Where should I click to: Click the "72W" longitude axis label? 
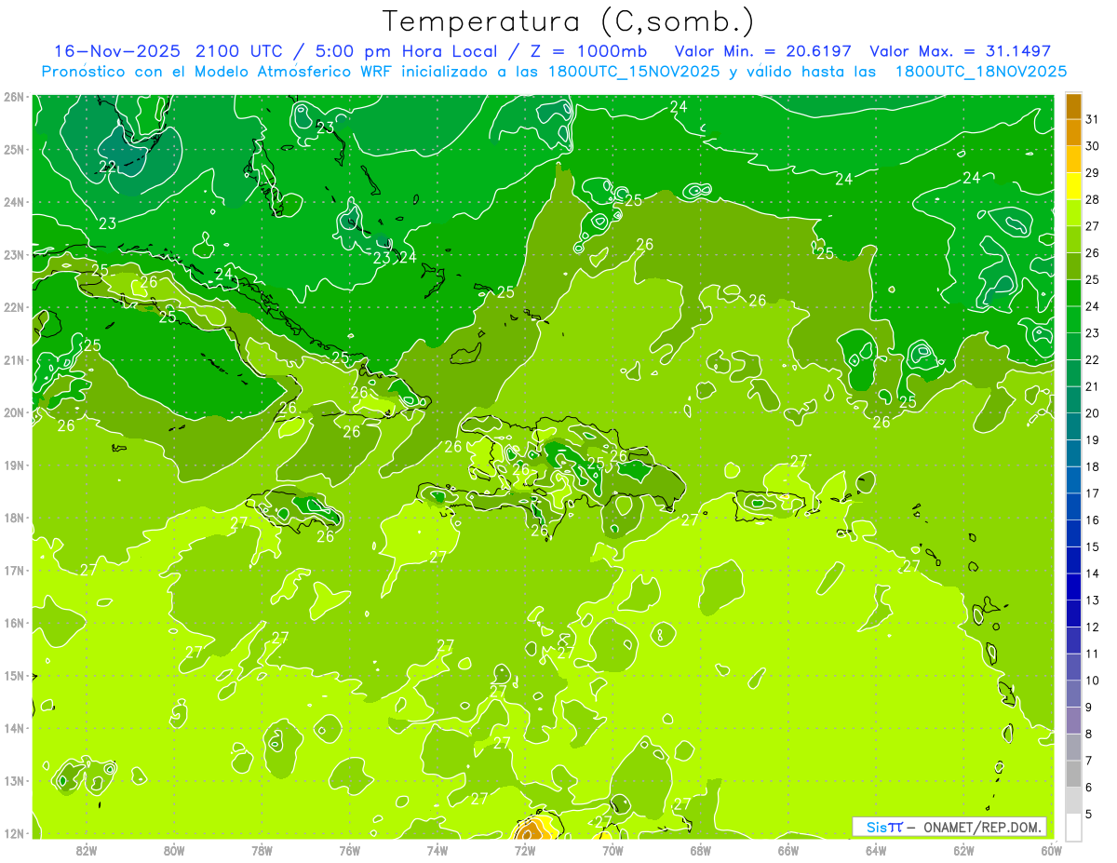pos(525,850)
